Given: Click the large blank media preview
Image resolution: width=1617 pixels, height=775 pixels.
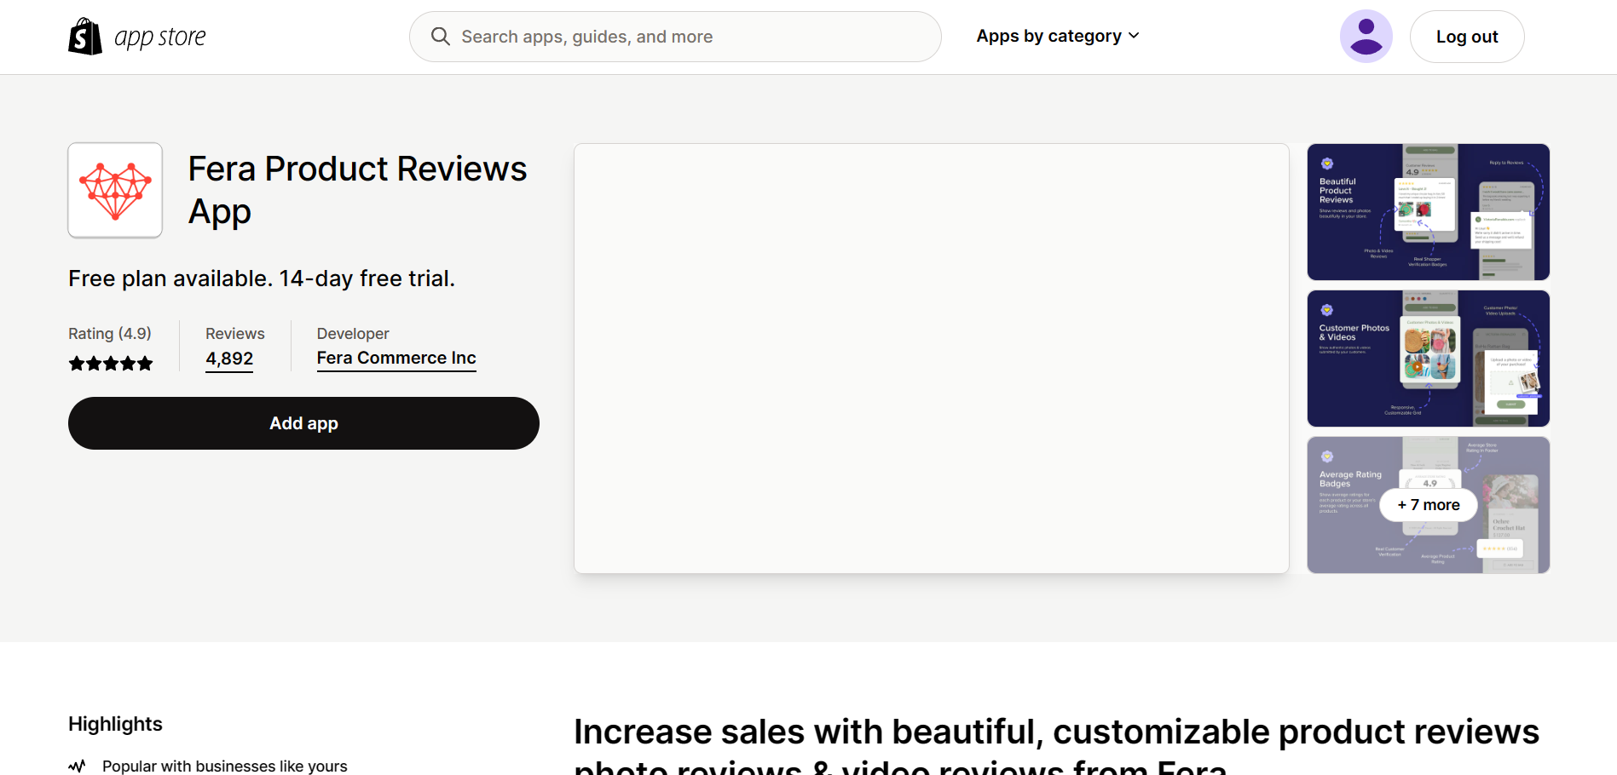Looking at the screenshot, I should pyautogui.click(x=932, y=359).
